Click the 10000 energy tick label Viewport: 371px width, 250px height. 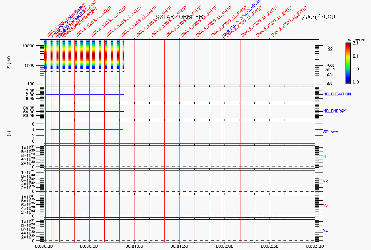coord(28,46)
